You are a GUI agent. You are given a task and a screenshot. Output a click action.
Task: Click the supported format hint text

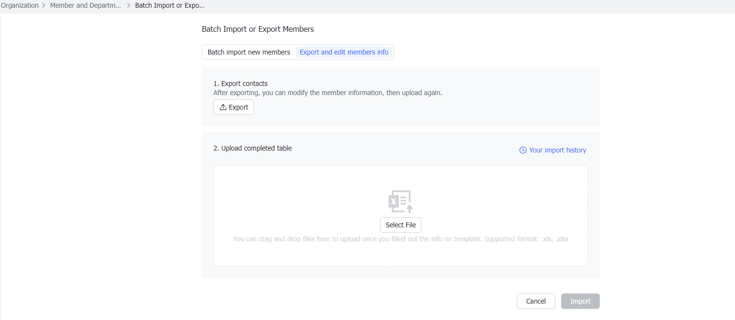pyautogui.click(x=400, y=238)
